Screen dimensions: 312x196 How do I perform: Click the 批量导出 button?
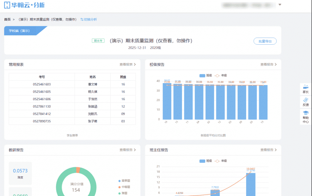pyautogui.click(x=265, y=41)
